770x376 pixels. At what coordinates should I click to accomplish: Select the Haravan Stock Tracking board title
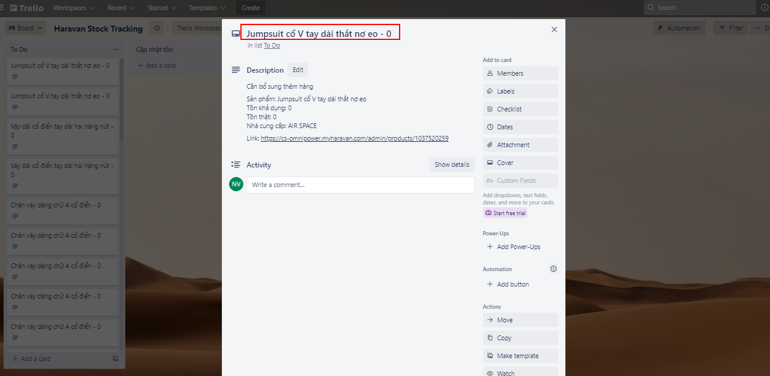tap(98, 29)
